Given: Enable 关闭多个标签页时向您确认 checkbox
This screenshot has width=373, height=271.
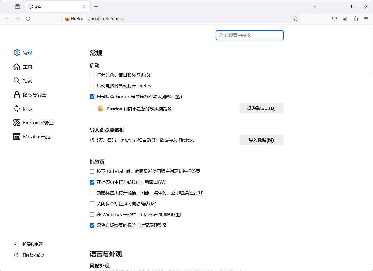Looking at the screenshot, I should [92, 204].
